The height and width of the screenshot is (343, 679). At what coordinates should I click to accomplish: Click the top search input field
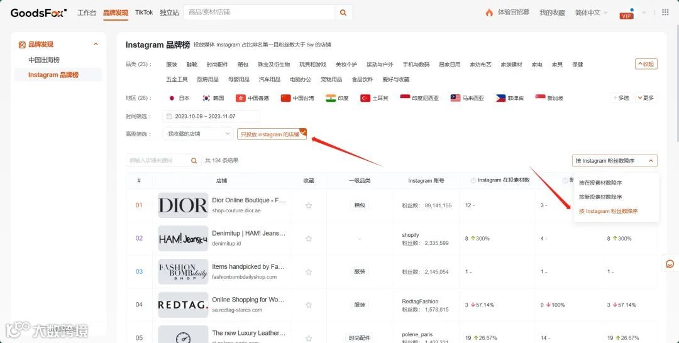(259, 13)
